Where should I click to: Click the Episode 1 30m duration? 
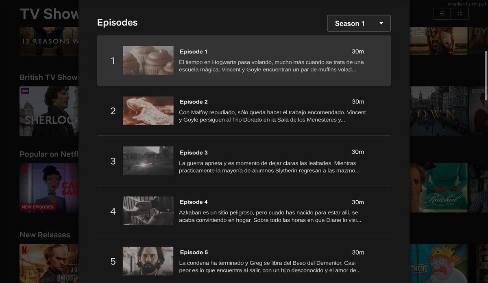(358, 51)
